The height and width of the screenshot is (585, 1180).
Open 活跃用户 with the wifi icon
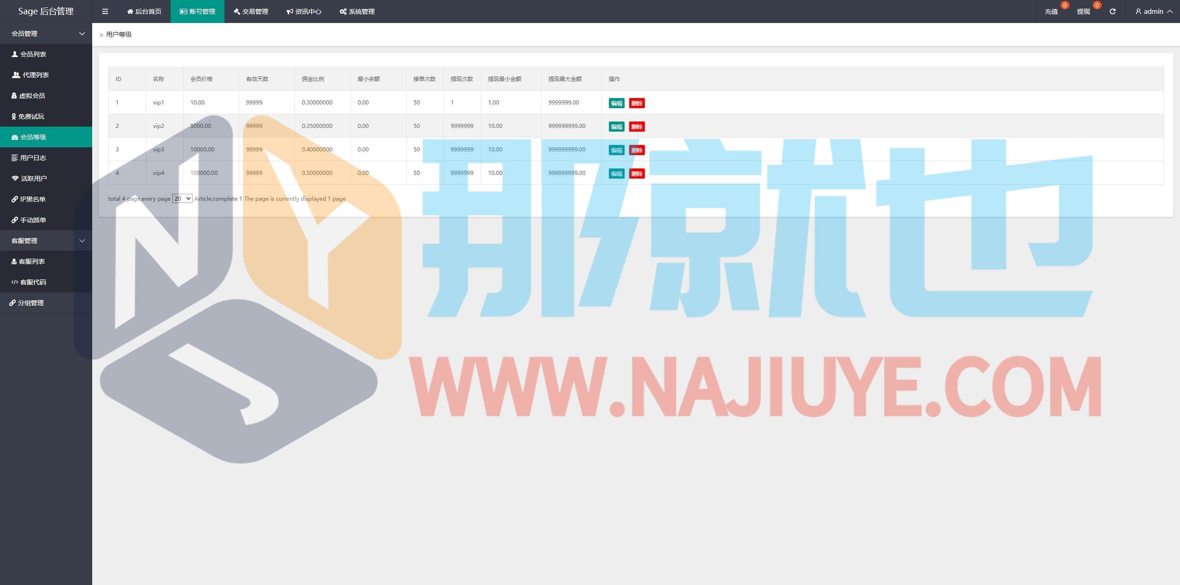[x=29, y=179]
